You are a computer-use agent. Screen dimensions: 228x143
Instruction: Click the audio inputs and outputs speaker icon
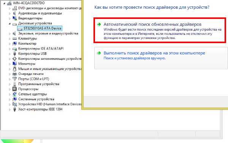(x=14, y=13)
